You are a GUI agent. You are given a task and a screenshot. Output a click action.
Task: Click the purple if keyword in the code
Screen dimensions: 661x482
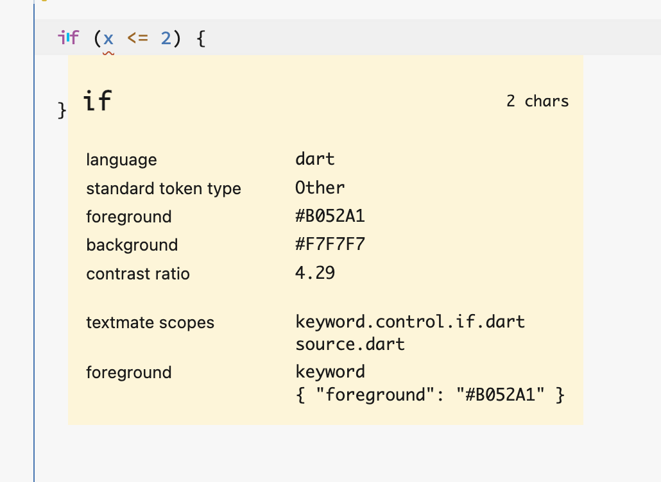[x=68, y=38]
